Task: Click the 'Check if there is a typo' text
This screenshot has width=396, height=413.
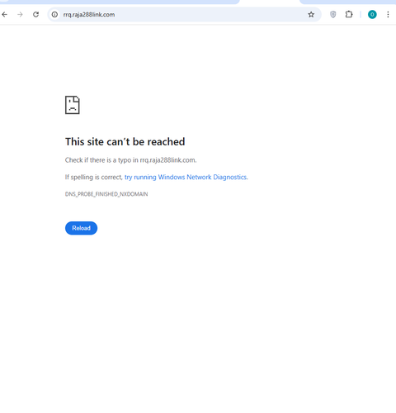Action: click(130, 160)
